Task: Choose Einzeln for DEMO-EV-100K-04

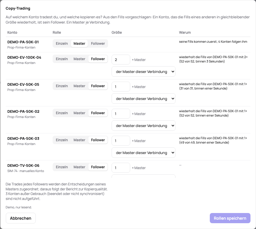Action: (62, 59)
